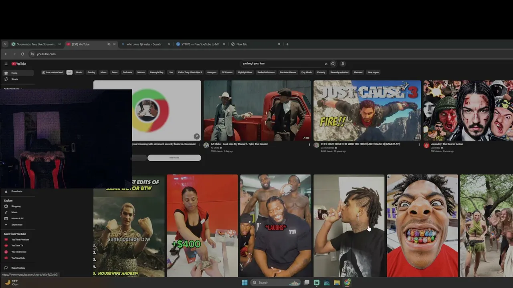Open the weather widget on taskbar
Viewport: 513px width, 288px height.
pyautogui.click(x=12, y=282)
